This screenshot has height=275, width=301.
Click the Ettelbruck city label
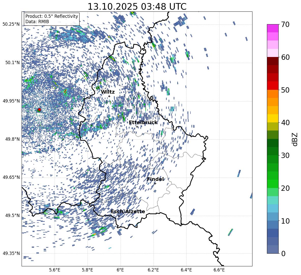point(143,123)
